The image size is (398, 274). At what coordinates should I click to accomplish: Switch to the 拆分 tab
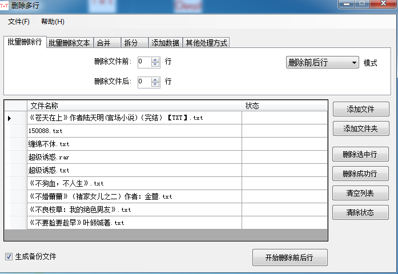click(135, 43)
